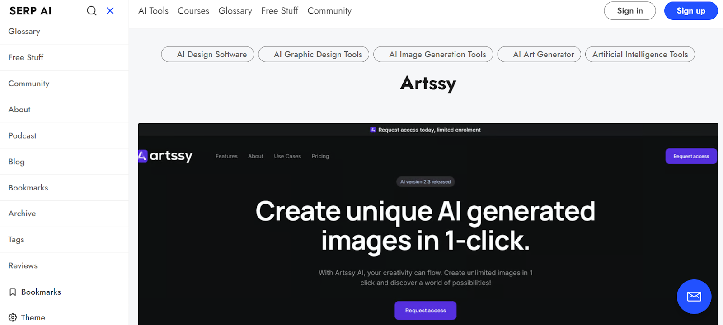Click Features in the artssy preview
723x325 pixels.
pos(226,156)
